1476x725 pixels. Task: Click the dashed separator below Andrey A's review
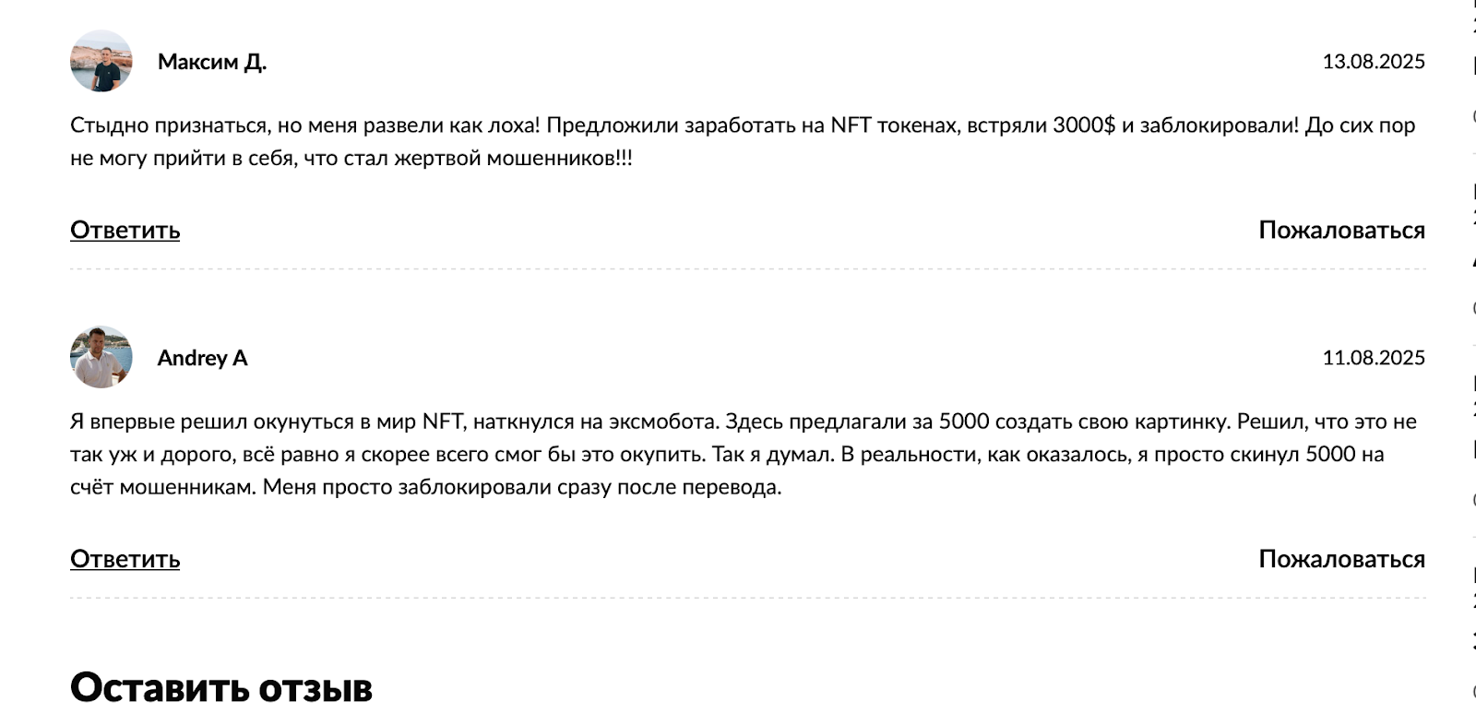pos(747,598)
